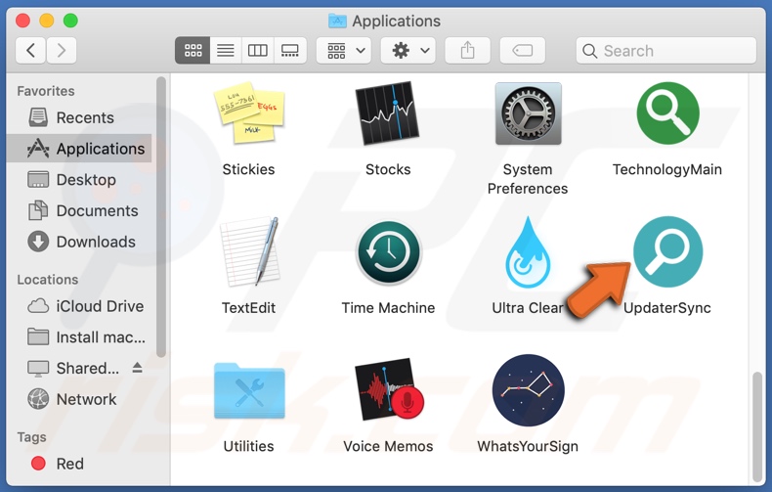This screenshot has height=492, width=772.
Task: Click the Share toolbar button
Action: (x=468, y=50)
